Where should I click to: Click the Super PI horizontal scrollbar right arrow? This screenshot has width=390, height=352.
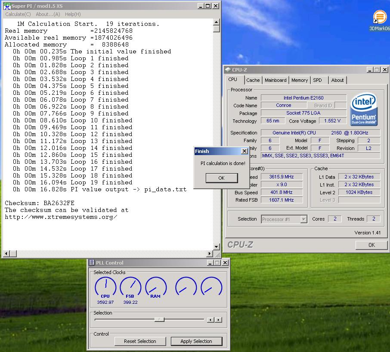210,254
